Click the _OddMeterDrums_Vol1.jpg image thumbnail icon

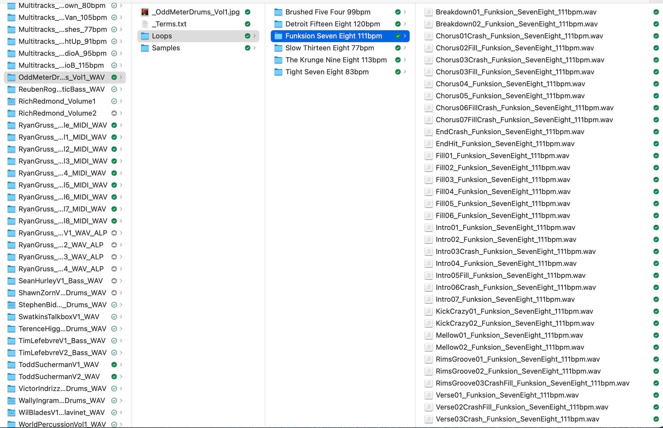(145, 12)
